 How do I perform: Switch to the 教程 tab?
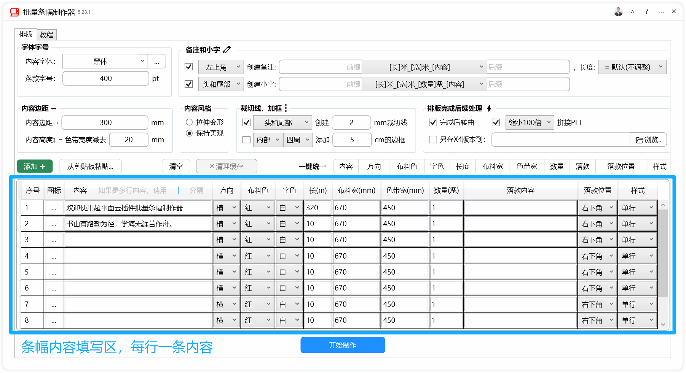tap(46, 35)
